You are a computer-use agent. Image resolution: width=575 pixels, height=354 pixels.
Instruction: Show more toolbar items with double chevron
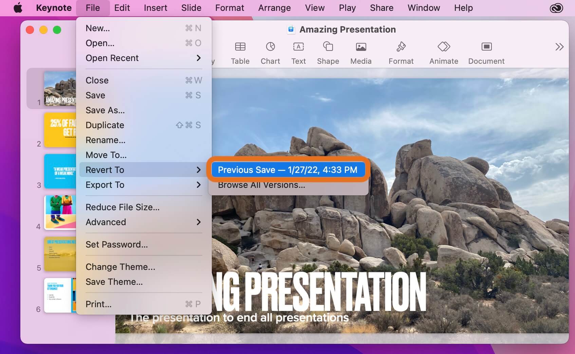coord(559,47)
